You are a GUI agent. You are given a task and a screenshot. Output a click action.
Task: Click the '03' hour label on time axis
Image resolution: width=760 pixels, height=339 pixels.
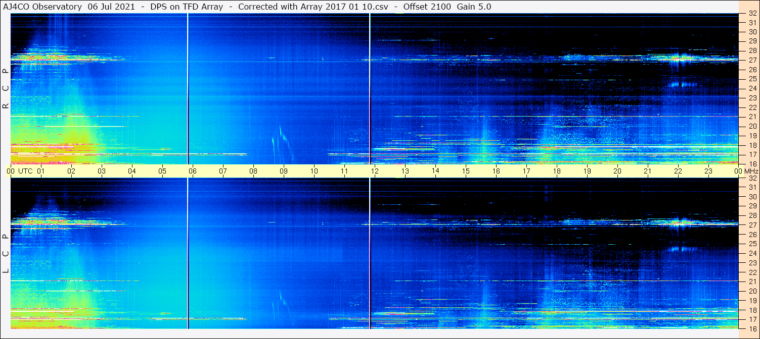click(102, 171)
